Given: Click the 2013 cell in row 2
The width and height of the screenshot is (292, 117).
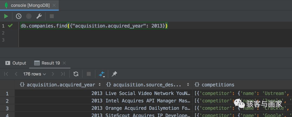Looking at the screenshot, I should 59,101.
